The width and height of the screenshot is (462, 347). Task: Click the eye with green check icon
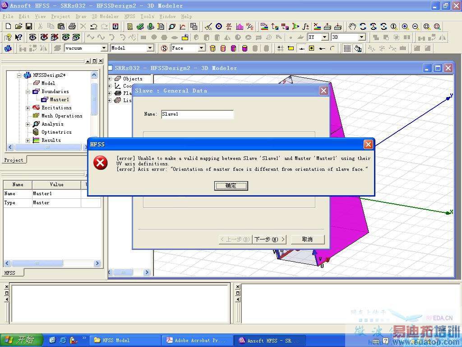[x=65, y=37]
